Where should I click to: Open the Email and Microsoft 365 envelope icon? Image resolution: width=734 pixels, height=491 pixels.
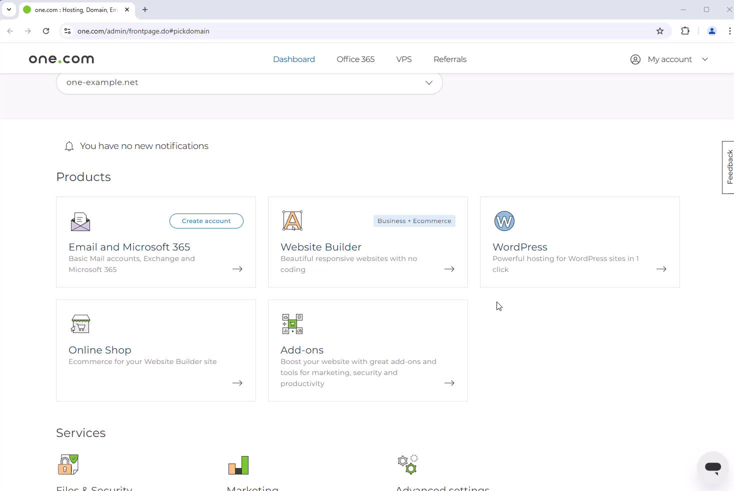click(80, 221)
